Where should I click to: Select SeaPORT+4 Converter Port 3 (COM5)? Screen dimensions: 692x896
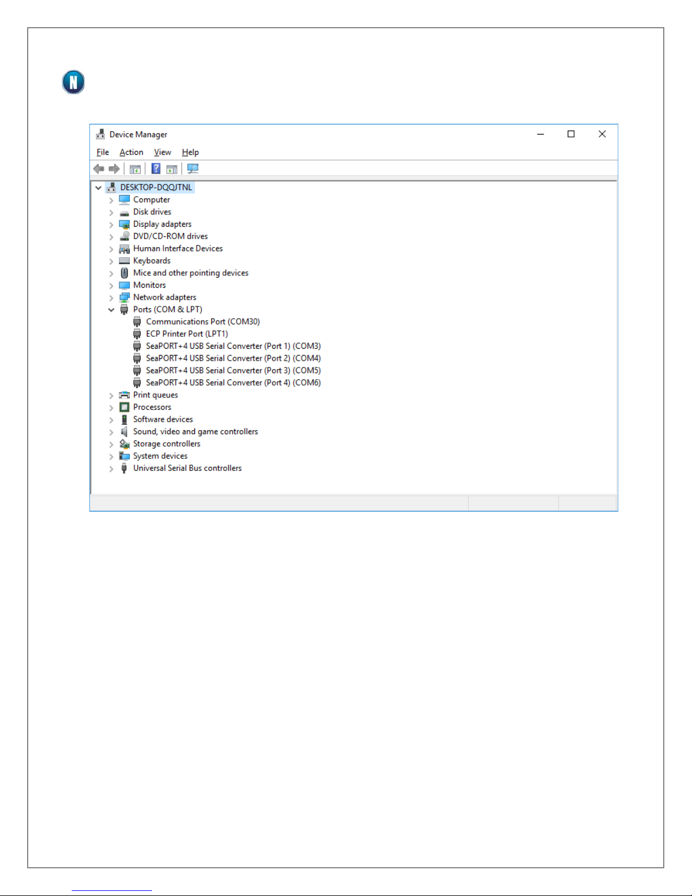(233, 370)
